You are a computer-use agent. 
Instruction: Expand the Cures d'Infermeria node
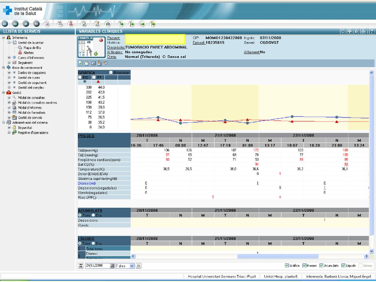click(9, 58)
